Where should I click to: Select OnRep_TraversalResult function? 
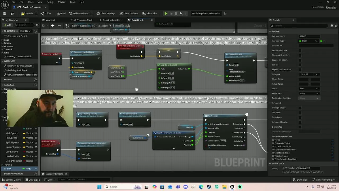click(19, 57)
